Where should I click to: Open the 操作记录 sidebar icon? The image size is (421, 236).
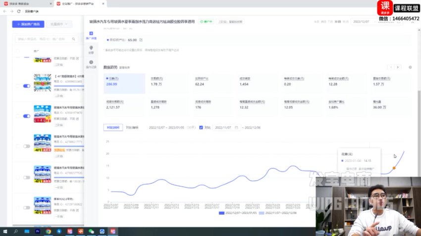[91, 64]
